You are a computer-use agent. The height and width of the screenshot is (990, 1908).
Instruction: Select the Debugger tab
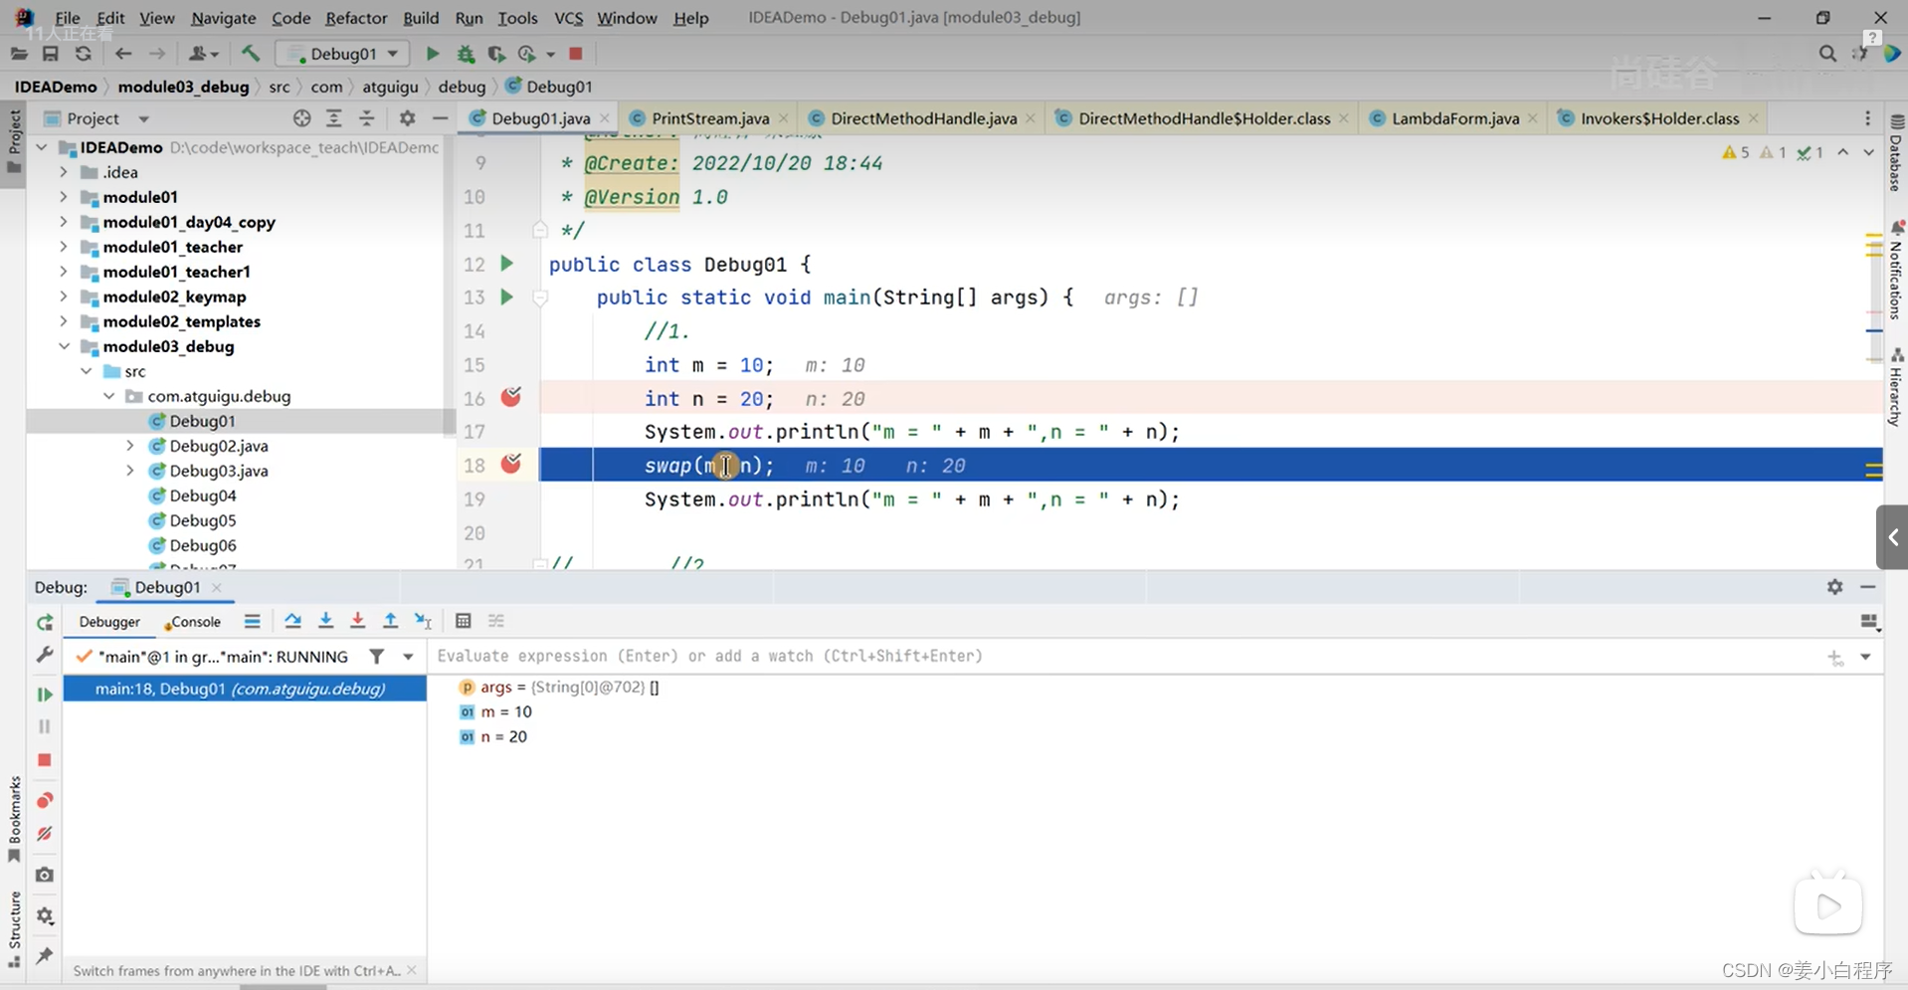pyautogui.click(x=109, y=622)
